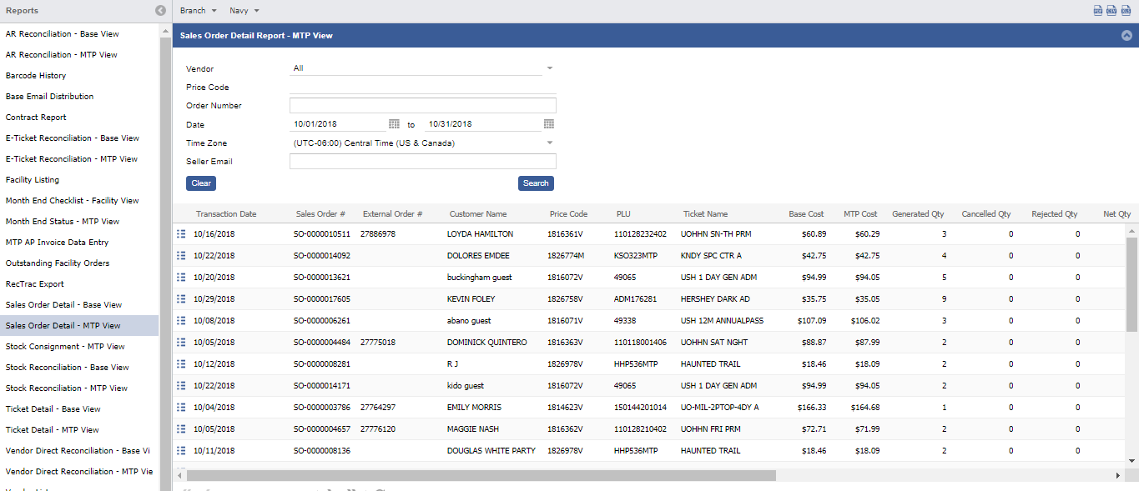Open row menu for EMILY MORRIS order
The image size is (1139, 491).
(x=181, y=408)
